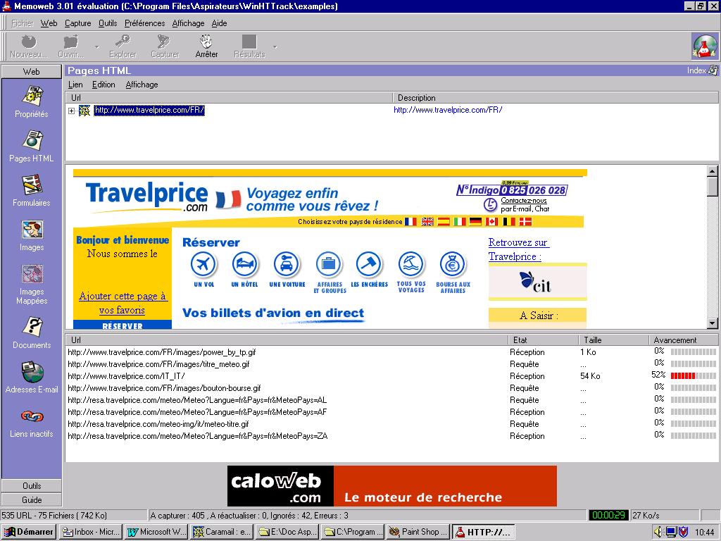Expand the travelprice.com/FR/ tree node
Viewport: 721px width, 541px height.
71,111
